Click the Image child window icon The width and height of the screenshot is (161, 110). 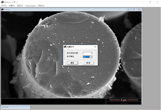2,9
